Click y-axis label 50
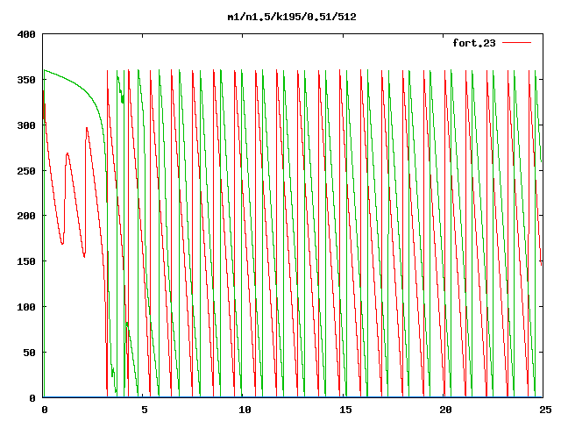The width and height of the screenshot is (561, 421). [x=30, y=353]
